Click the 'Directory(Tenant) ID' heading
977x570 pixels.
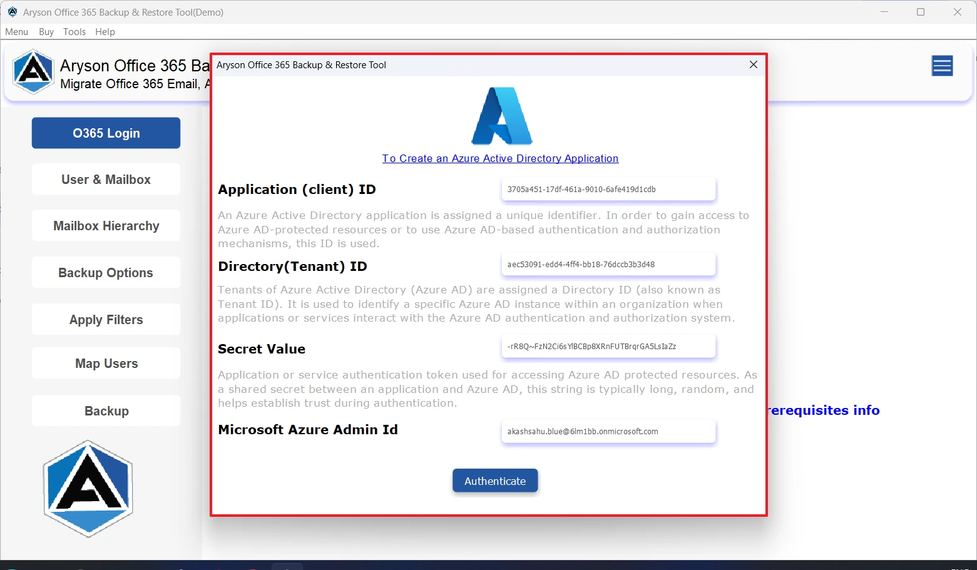(292, 267)
